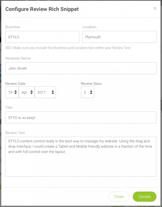Image resolution: width=162 pixels, height=207 pixels.
Task: Close the dialog with the X icon
Action: point(155,9)
